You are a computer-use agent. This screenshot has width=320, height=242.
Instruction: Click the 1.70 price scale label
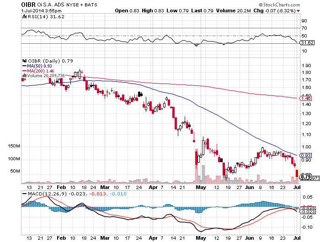(307, 80)
